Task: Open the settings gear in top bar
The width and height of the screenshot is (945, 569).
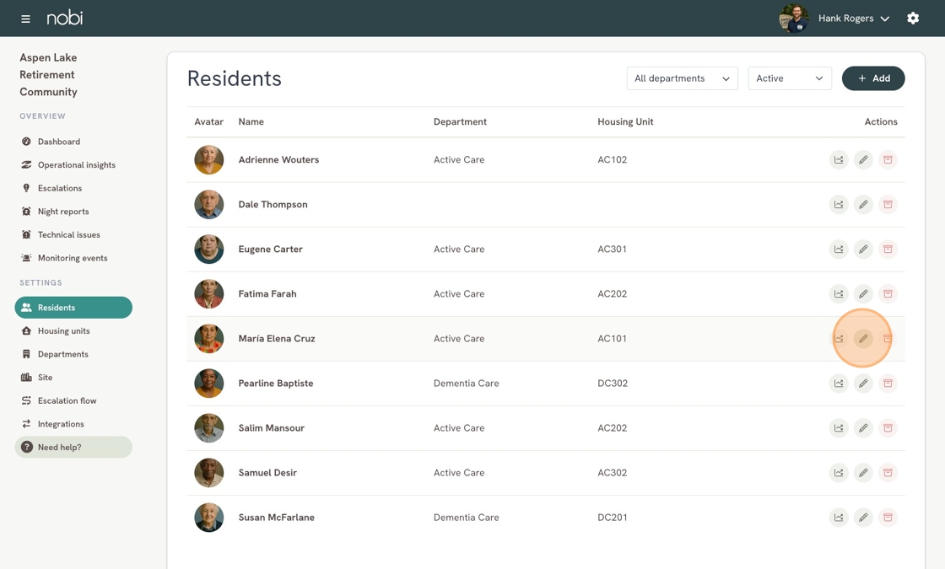Action: [913, 18]
